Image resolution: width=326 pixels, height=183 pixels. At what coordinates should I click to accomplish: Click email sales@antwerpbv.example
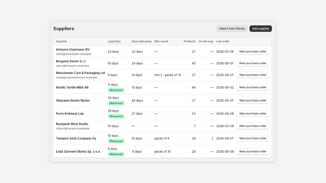73,54
